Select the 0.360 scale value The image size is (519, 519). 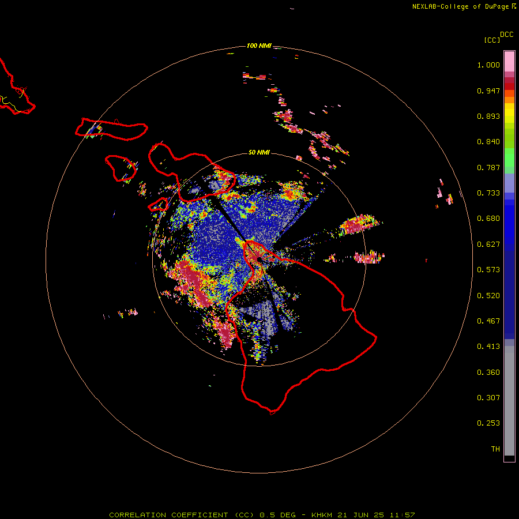tap(488, 373)
